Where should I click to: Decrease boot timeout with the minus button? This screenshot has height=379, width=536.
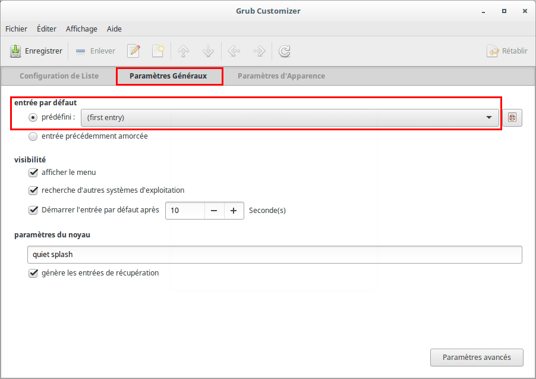(x=214, y=211)
